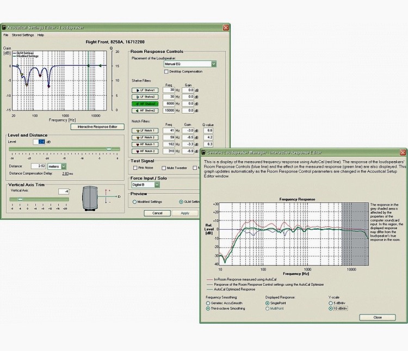
Task: Click LF Shelve1 frequency field
Action: (169, 90)
